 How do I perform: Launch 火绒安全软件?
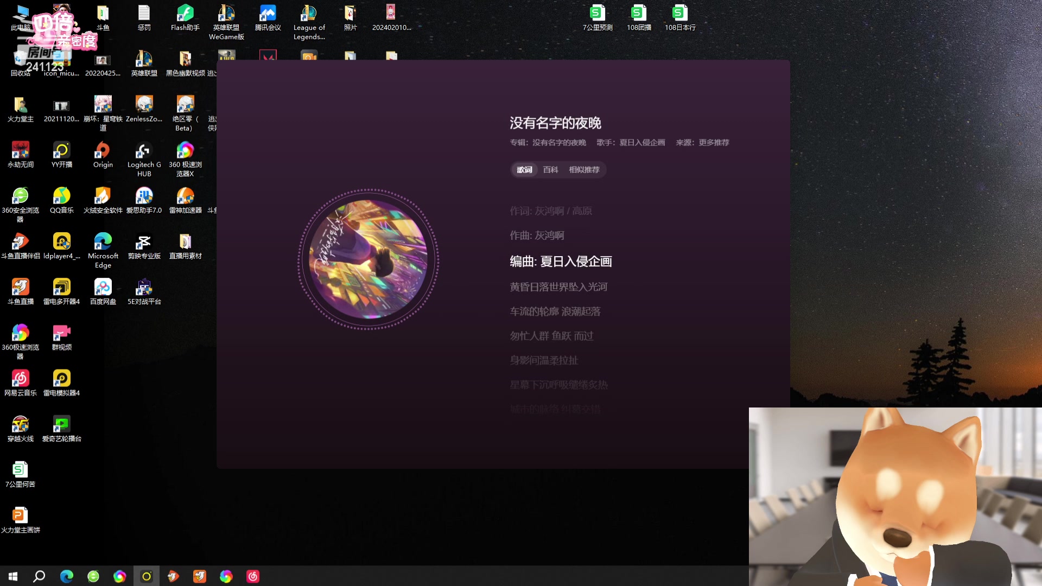103,195
